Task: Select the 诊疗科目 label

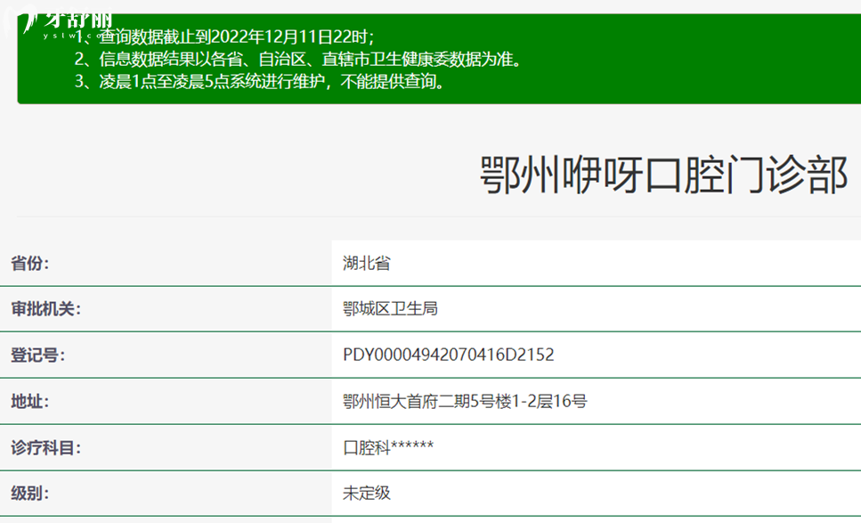Action: pos(46,448)
